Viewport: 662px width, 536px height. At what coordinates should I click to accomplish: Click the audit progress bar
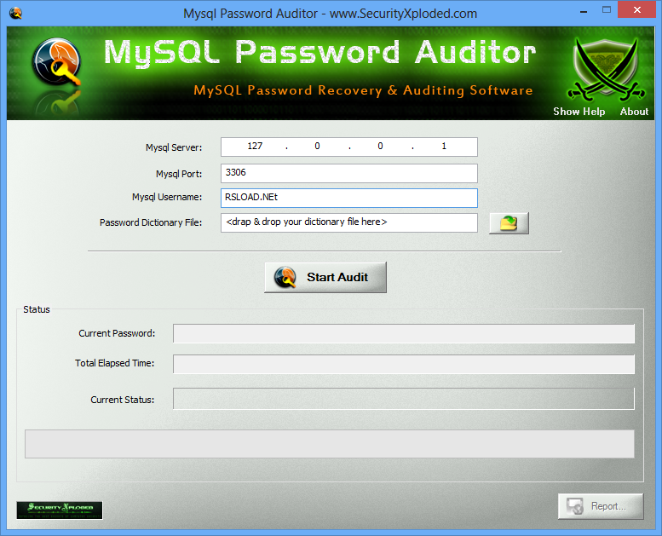coord(330,444)
